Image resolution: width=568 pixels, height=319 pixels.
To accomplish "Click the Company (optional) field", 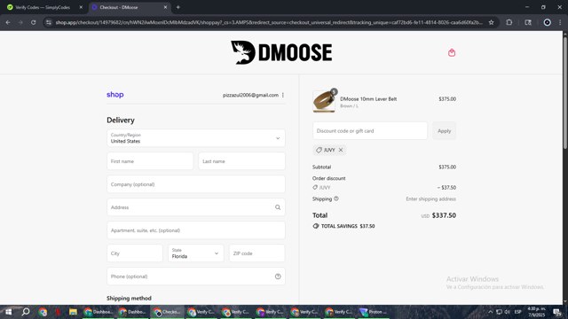I will tap(196, 184).
